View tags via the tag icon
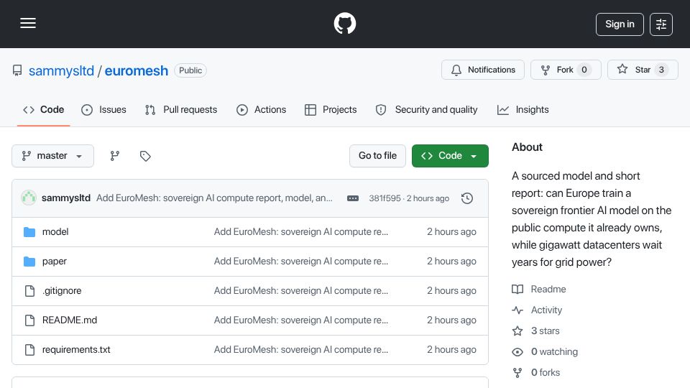This screenshot has width=690, height=388. pos(145,156)
